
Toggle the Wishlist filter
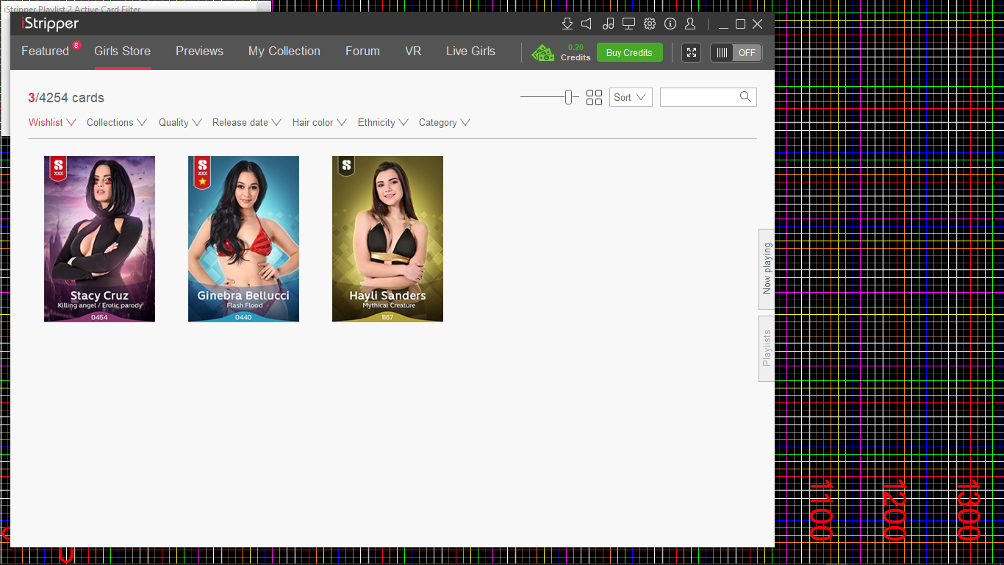pyautogui.click(x=52, y=123)
